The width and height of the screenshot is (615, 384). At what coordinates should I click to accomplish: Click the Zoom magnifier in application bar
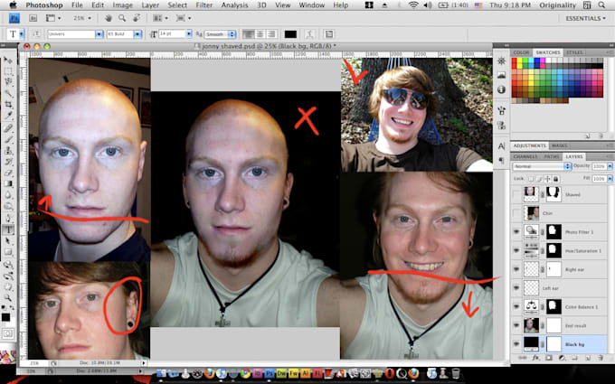coord(122,18)
